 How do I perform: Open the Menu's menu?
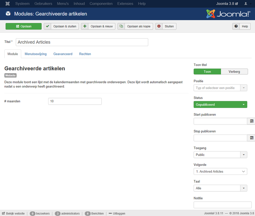point(63,4)
